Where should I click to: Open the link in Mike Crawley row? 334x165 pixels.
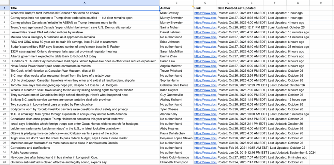click(x=205, y=13)
